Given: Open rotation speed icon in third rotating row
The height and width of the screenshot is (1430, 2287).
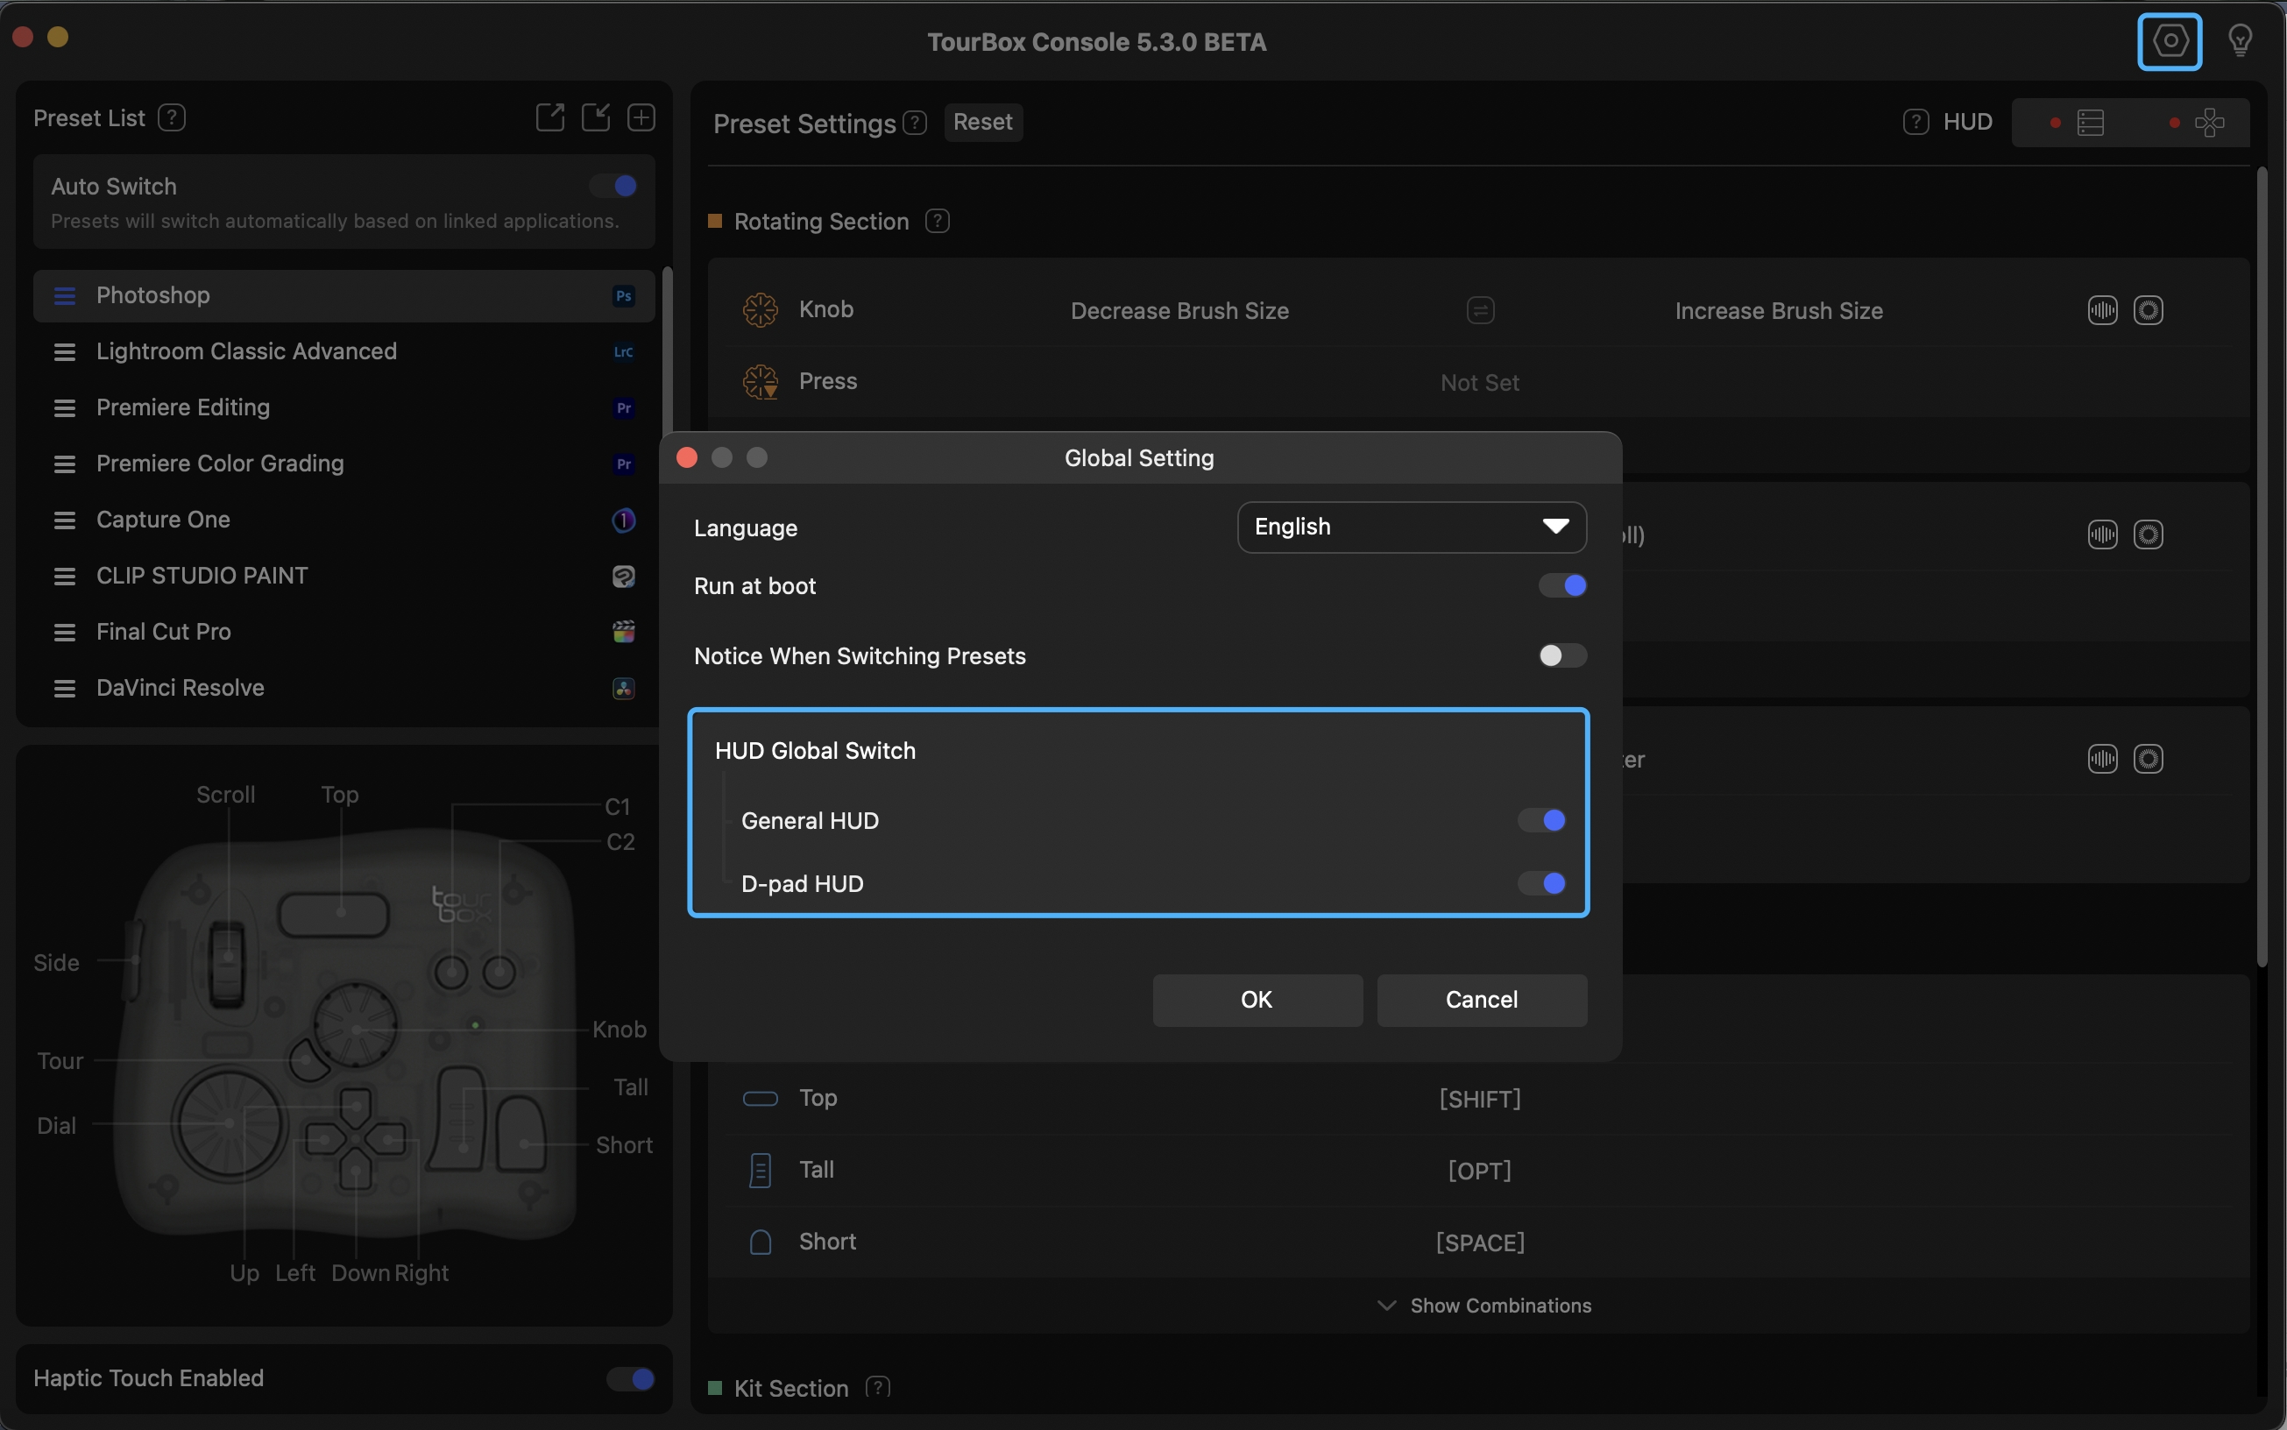Looking at the screenshot, I should click(2148, 759).
